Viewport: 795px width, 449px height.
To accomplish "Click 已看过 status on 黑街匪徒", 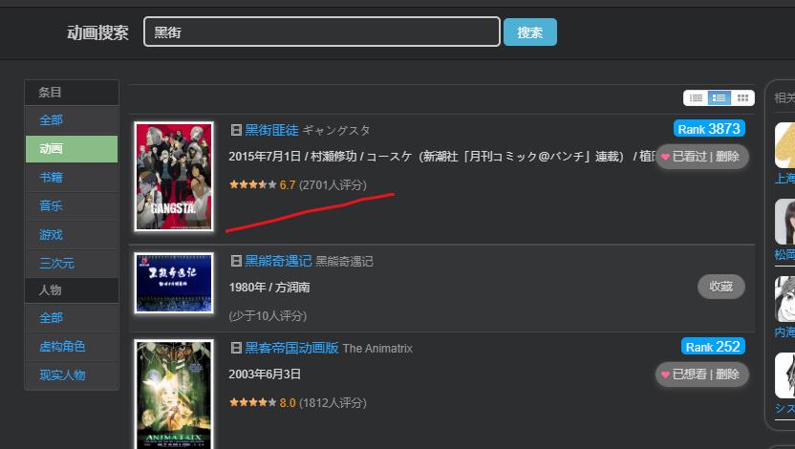I will point(689,157).
